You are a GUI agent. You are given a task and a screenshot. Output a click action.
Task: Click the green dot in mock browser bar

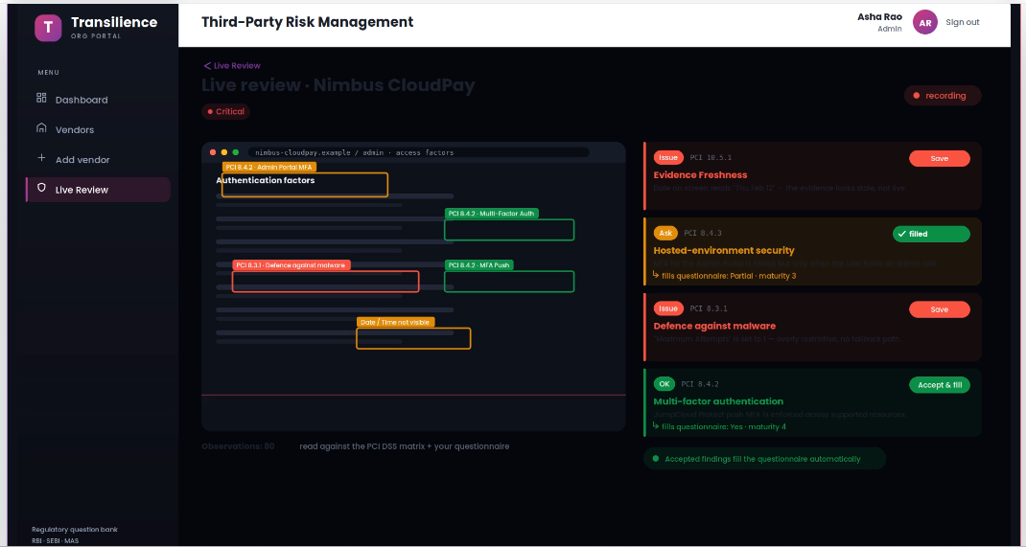pos(236,152)
